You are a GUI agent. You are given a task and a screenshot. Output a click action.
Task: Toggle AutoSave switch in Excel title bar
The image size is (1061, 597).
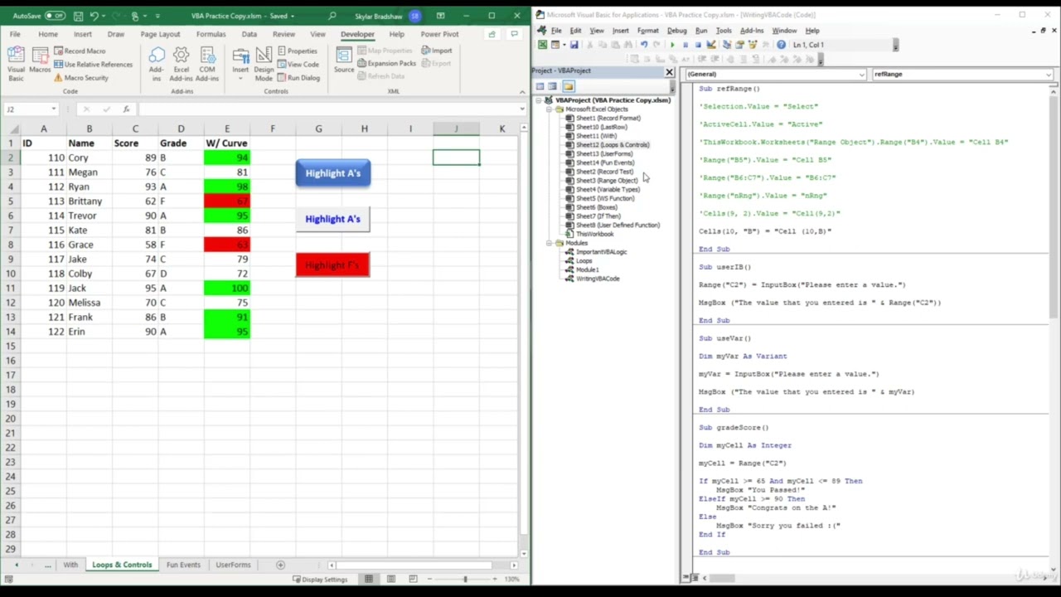tap(55, 16)
